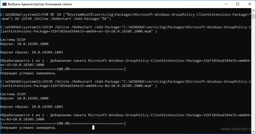This screenshot has height=134, width=256.
Task: Close the Administrator Command Prompt window
Action: 250,4
